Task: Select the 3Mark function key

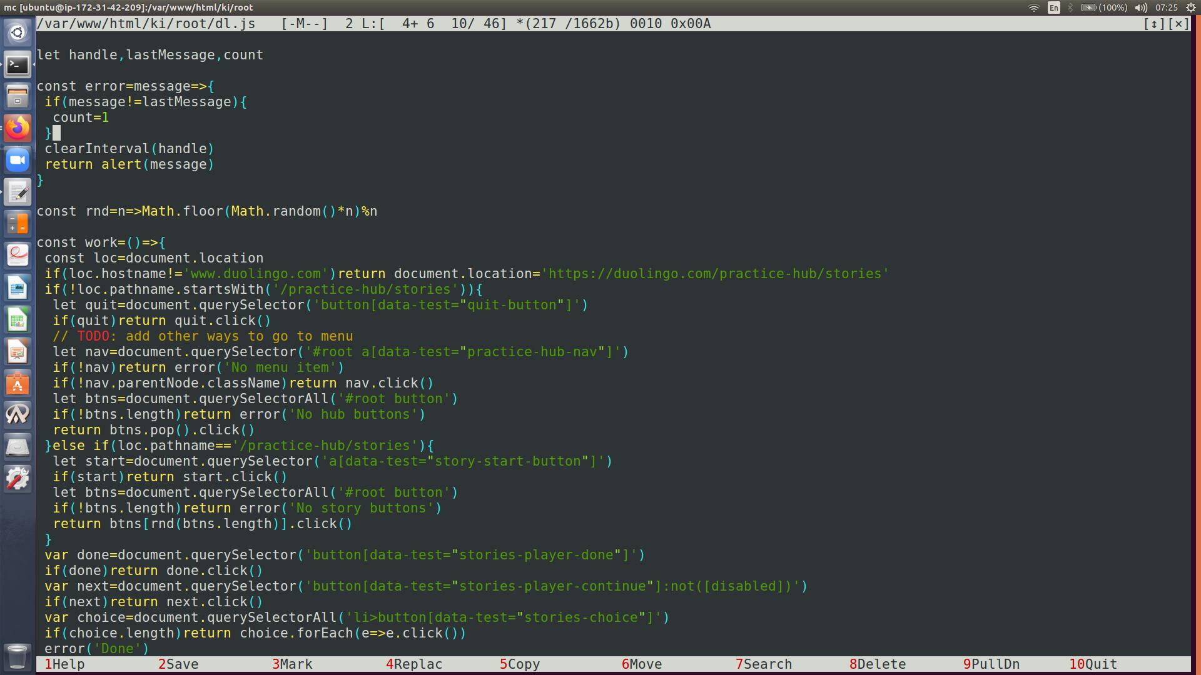Action: (x=292, y=664)
